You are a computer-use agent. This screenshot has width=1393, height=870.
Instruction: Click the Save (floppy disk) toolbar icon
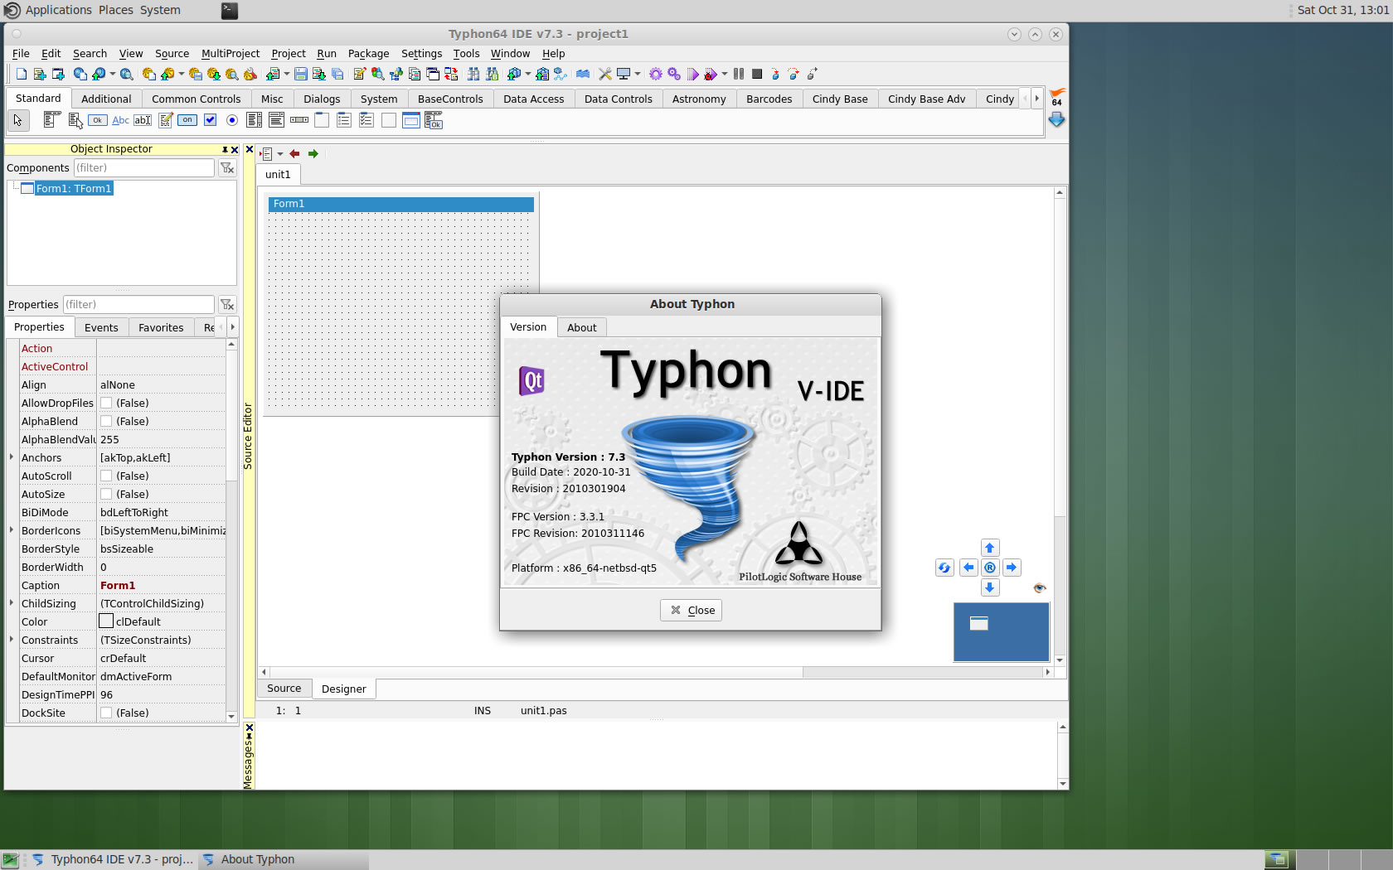(301, 74)
